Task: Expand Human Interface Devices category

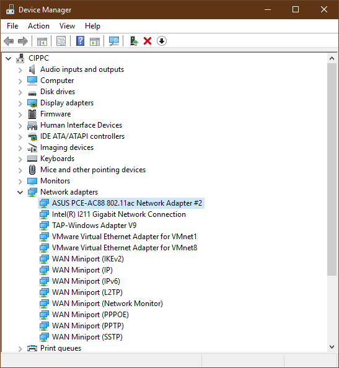Action: click(20, 126)
